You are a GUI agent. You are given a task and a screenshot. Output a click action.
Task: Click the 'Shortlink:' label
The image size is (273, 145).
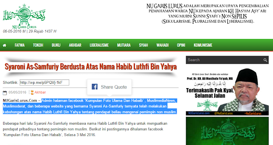click(x=11, y=83)
